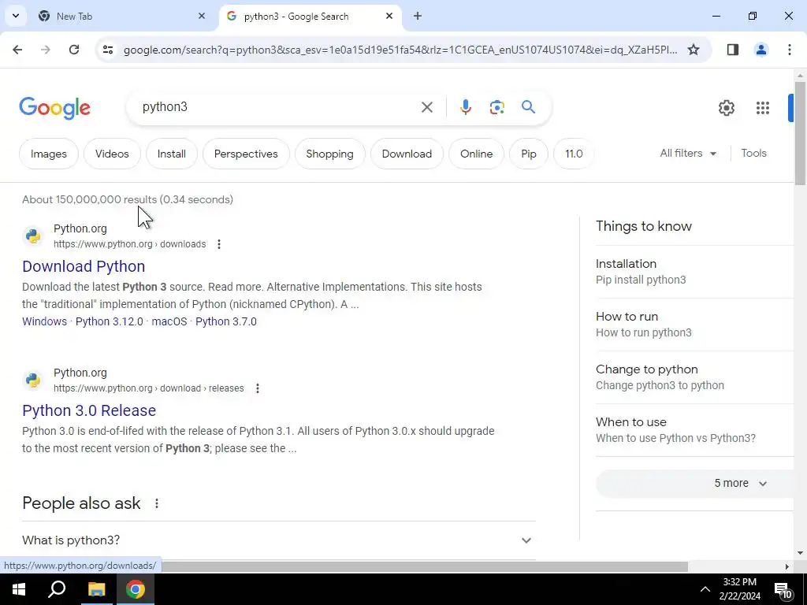Open Google quick settings gear

(x=726, y=107)
